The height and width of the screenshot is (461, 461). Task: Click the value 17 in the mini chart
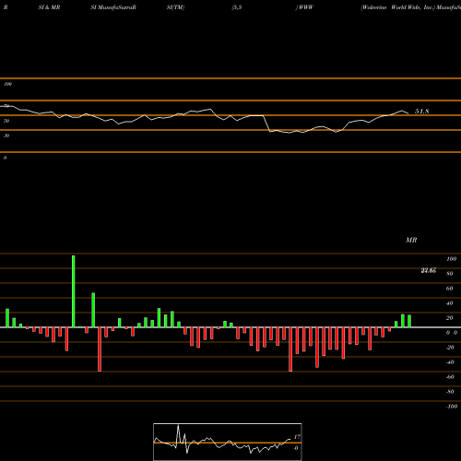tap(297, 437)
